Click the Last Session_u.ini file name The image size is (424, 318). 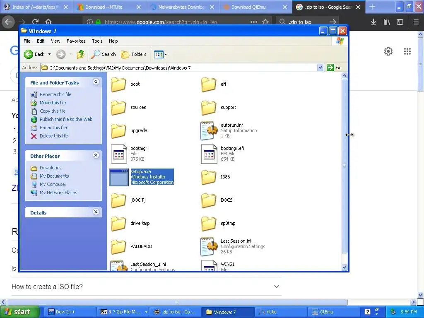[x=148, y=264]
